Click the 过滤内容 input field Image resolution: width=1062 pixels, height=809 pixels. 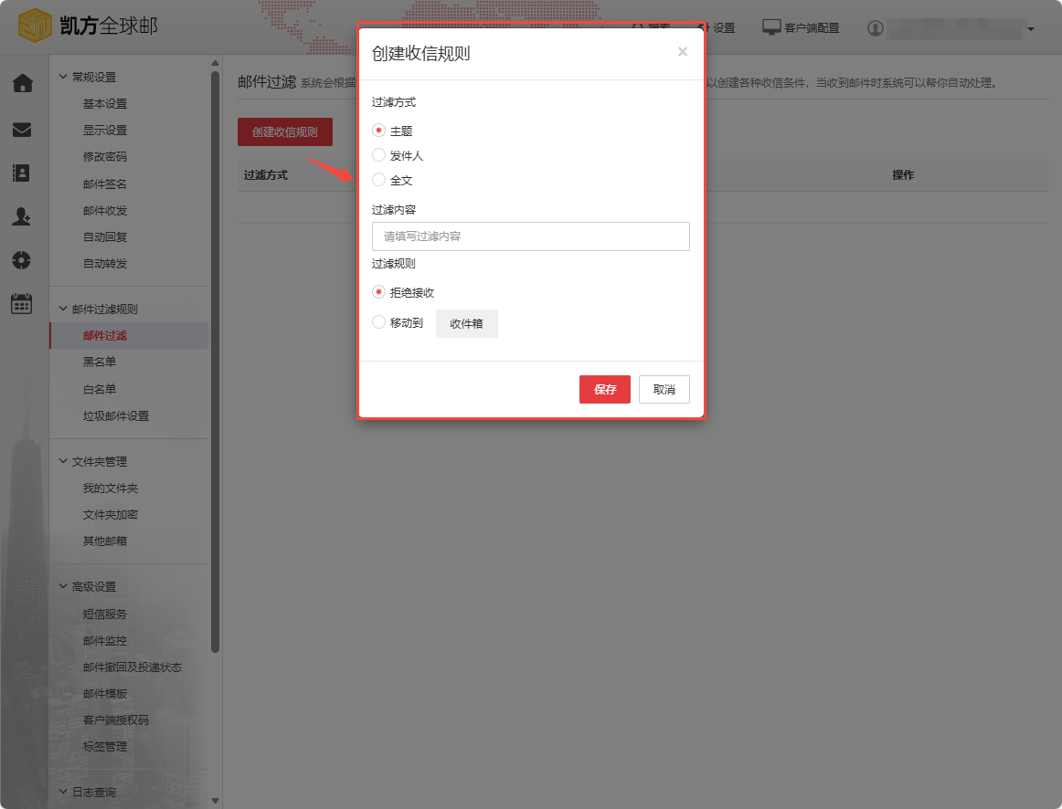(530, 236)
